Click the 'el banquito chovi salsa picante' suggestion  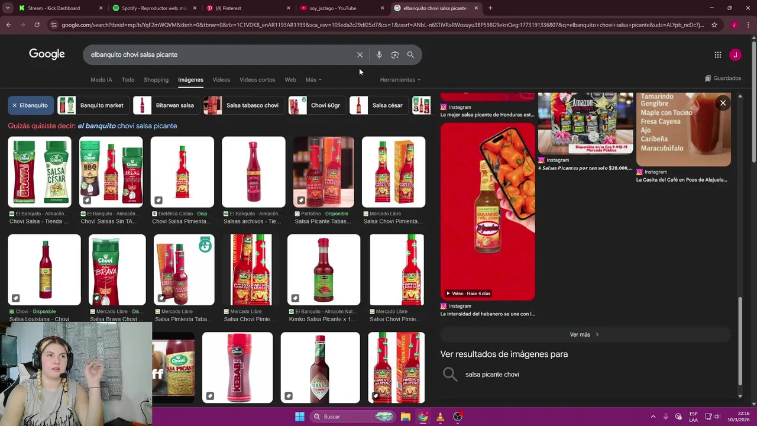[127, 125]
